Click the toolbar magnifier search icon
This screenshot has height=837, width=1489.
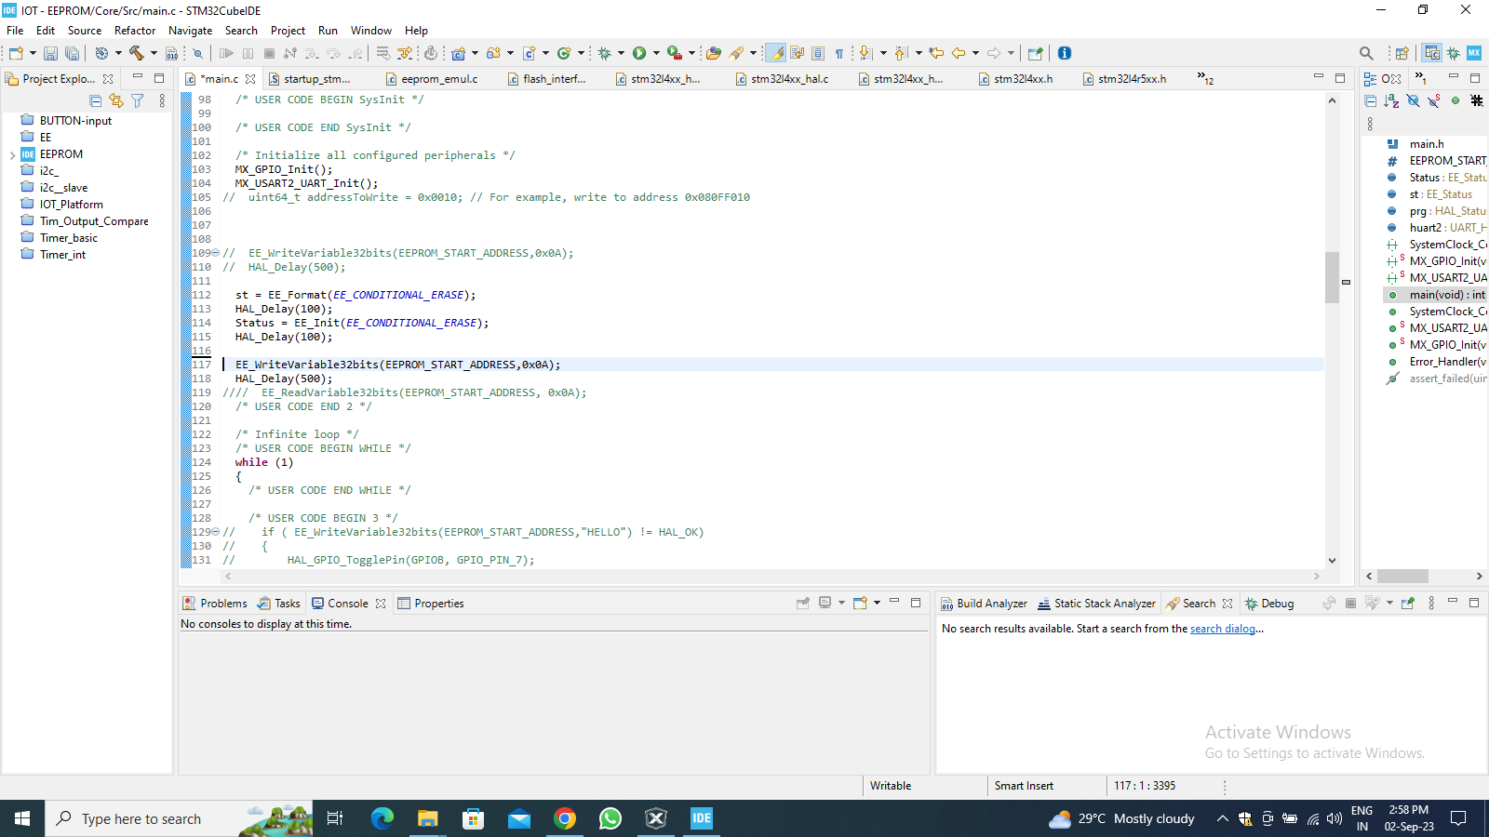(1366, 53)
